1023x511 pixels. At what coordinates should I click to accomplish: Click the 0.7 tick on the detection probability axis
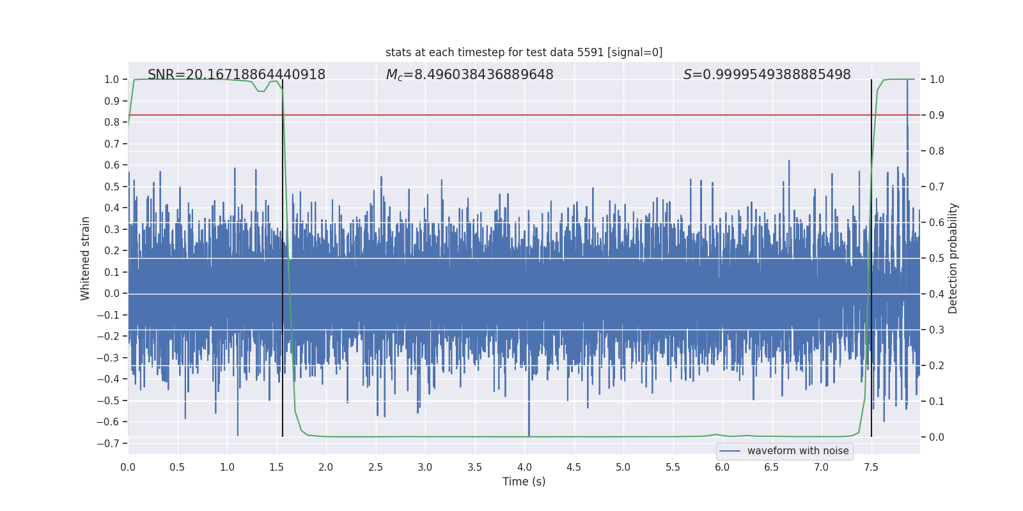click(937, 187)
